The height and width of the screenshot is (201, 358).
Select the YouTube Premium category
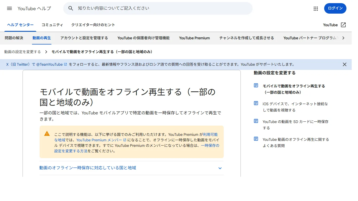[194, 38]
